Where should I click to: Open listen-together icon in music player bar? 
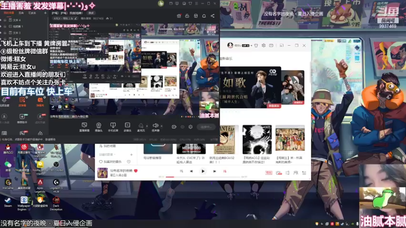click(296, 173)
